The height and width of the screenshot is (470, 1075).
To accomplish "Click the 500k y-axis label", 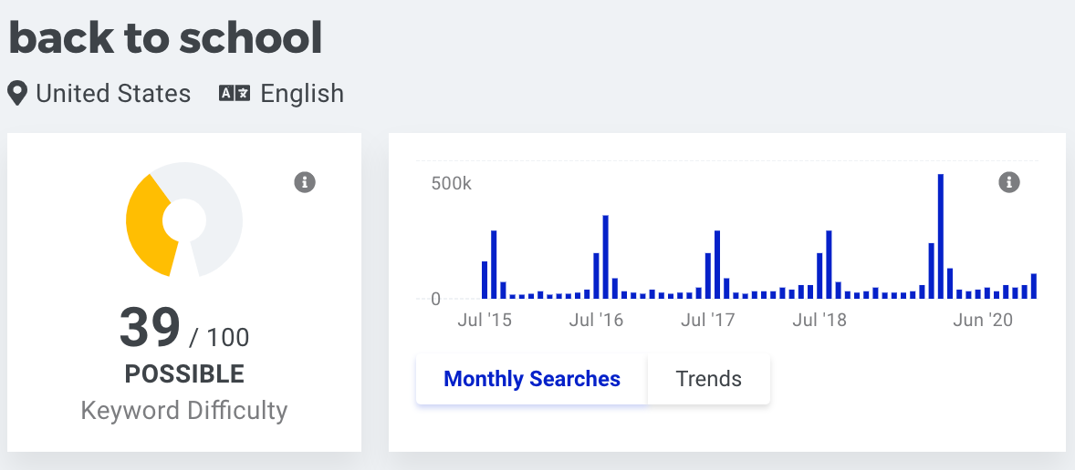I will tap(451, 183).
